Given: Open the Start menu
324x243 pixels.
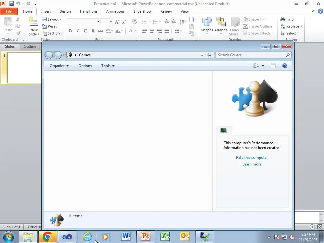Looking at the screenshot, I should click(9, 237).
